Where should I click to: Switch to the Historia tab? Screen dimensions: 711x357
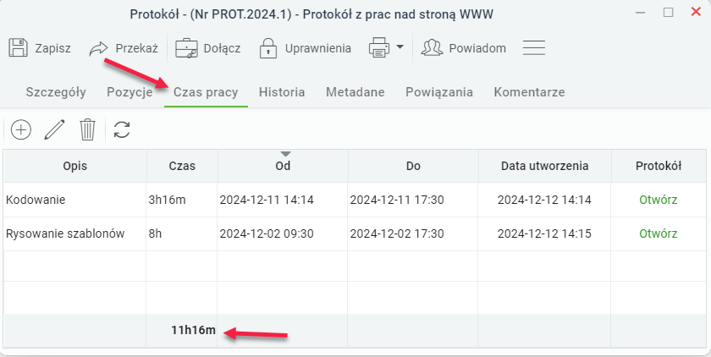click(282, 92)
